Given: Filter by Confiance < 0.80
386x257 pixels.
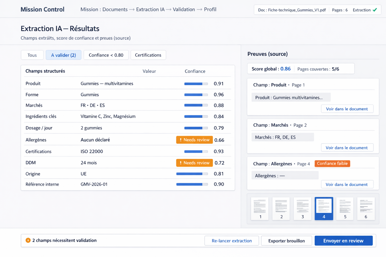Looking at the screenshot, I should [x=106, y=55].
